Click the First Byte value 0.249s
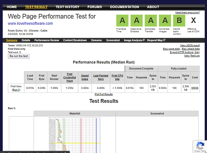207x153 pixels. 41,88
